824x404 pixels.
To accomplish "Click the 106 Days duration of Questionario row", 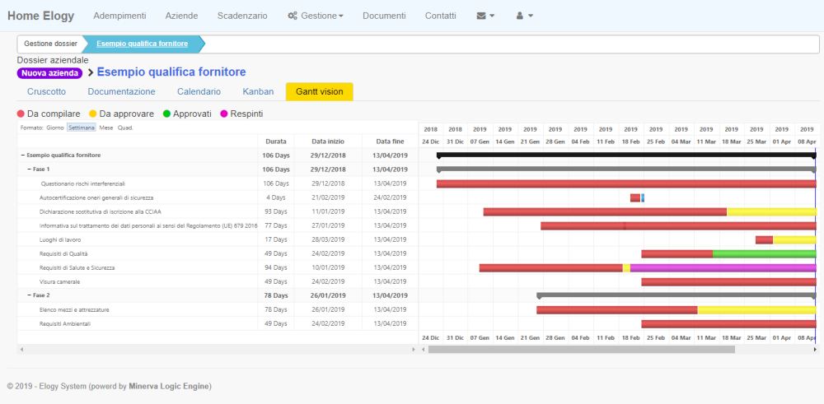I will click(x=276, y=183).
